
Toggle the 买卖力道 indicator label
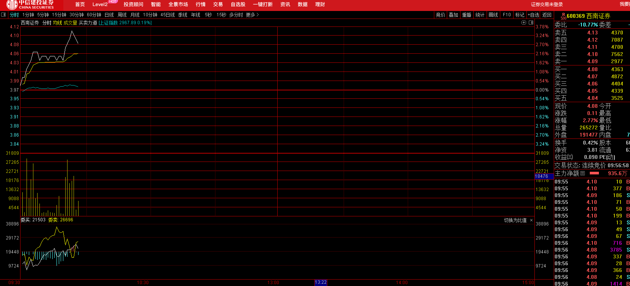click(x=88, y=23)
